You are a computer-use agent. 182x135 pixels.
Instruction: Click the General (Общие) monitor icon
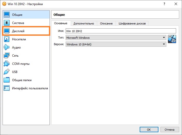click(x=7, y=15)
